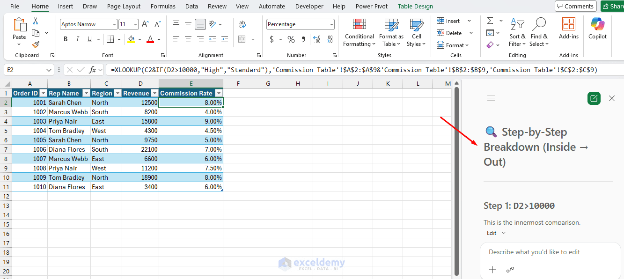Open the font name dropdown

114,24
